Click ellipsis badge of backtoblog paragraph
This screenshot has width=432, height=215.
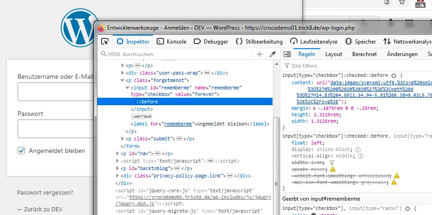[177, 168]
